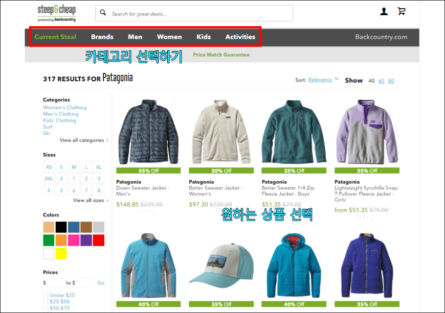Pick the orange color swatch
This screenshot has width=445, height=313.
tap(61, 240)
